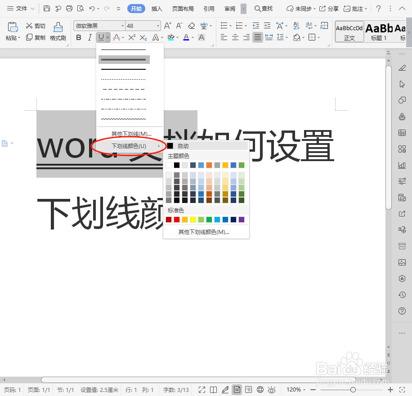412x396 pixels.
Task: Expand the 文件 menu arrow
Action: [x=32, y=9]
